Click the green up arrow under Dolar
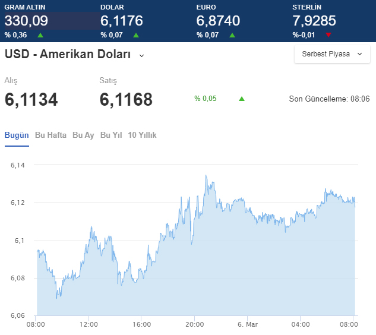Image resolution: width=376 pixels, height=335 pixels. pos(136,35)
